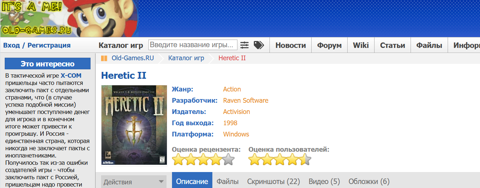This screenshot has width=480, height=188.
Task: Click the reviewer rating stars
Action: [203, 159]
